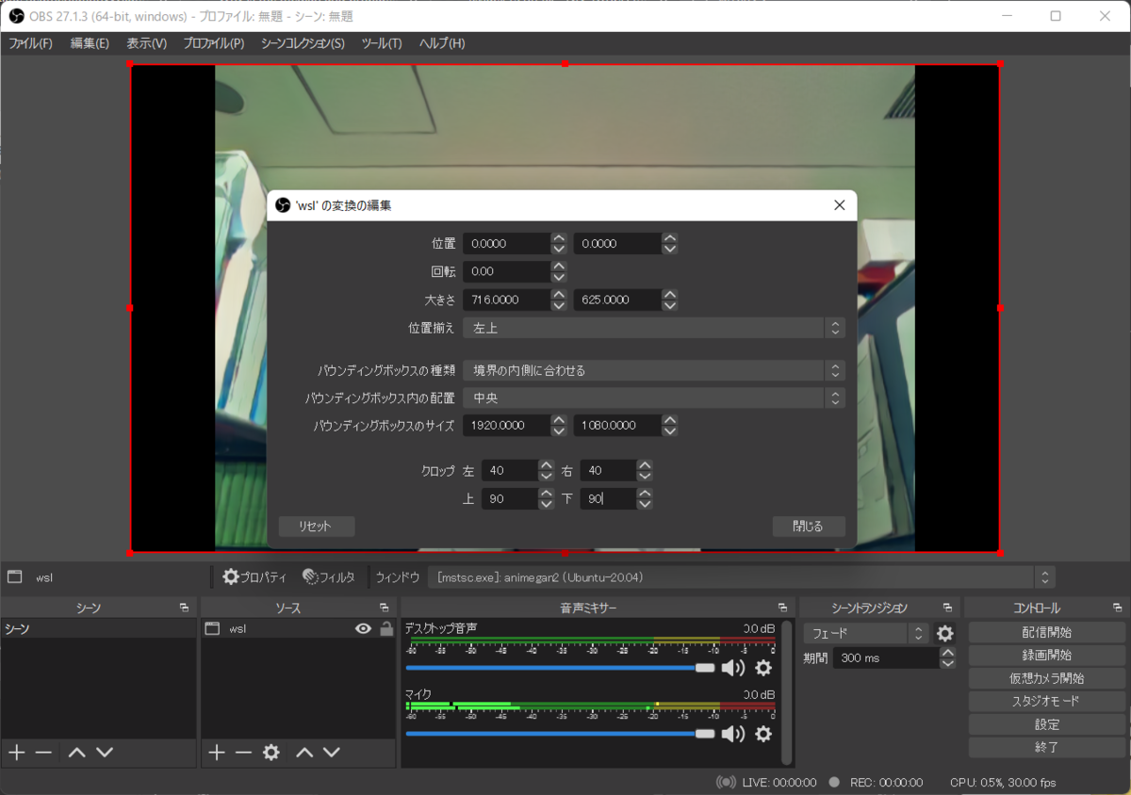The height and width of the screenshot is (795, 1131).
Task: Move source up arrow in Sources panel
Action: click(x=304, y=752)
